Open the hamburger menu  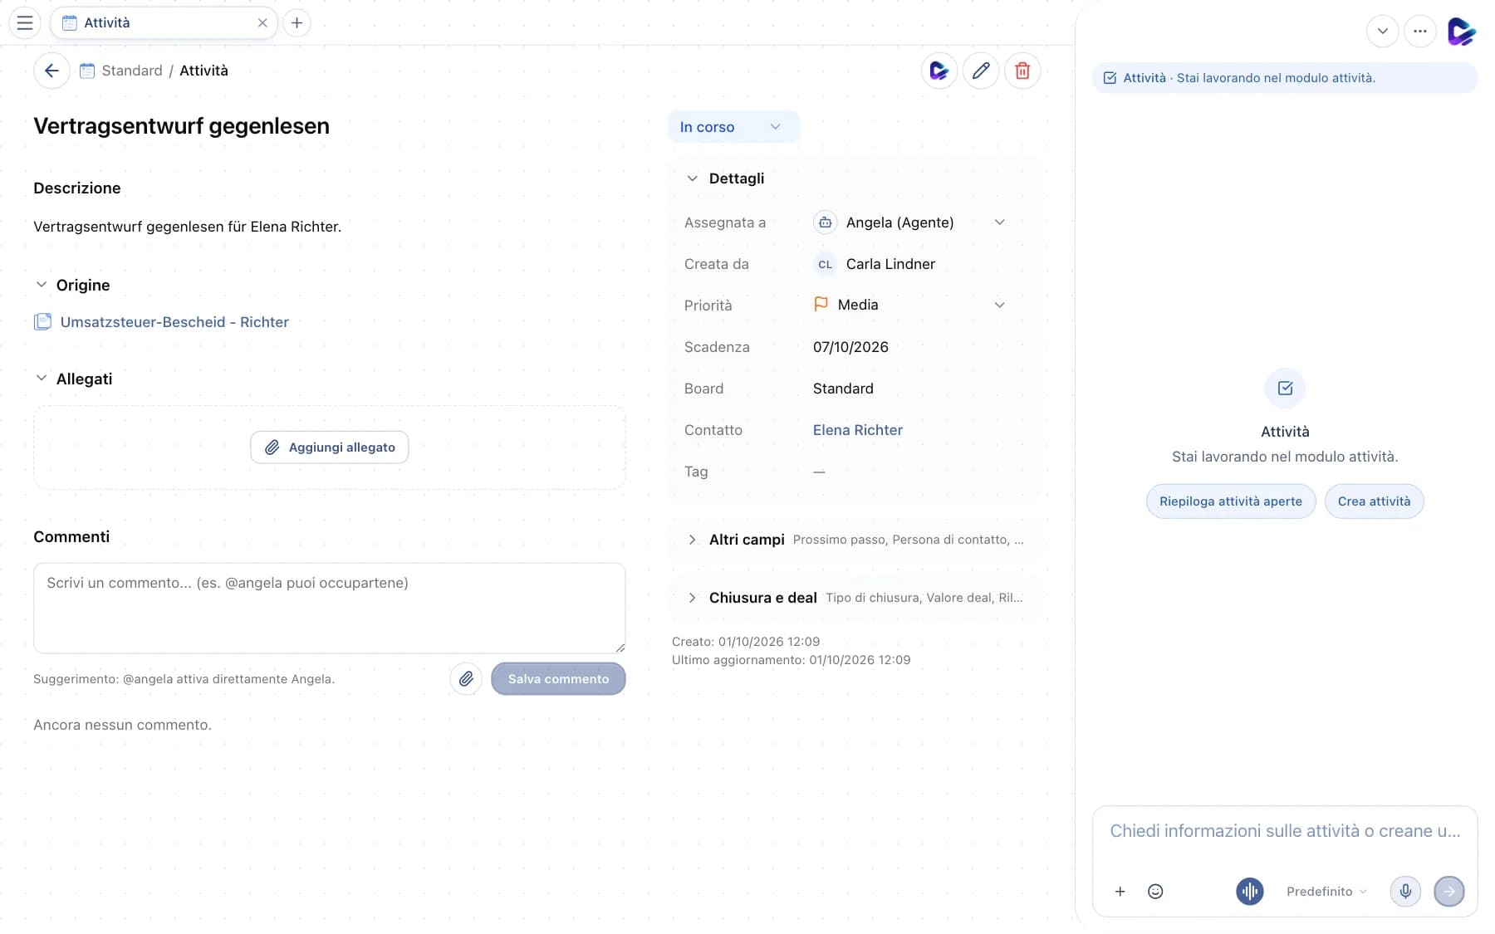[x=25, y=22]
